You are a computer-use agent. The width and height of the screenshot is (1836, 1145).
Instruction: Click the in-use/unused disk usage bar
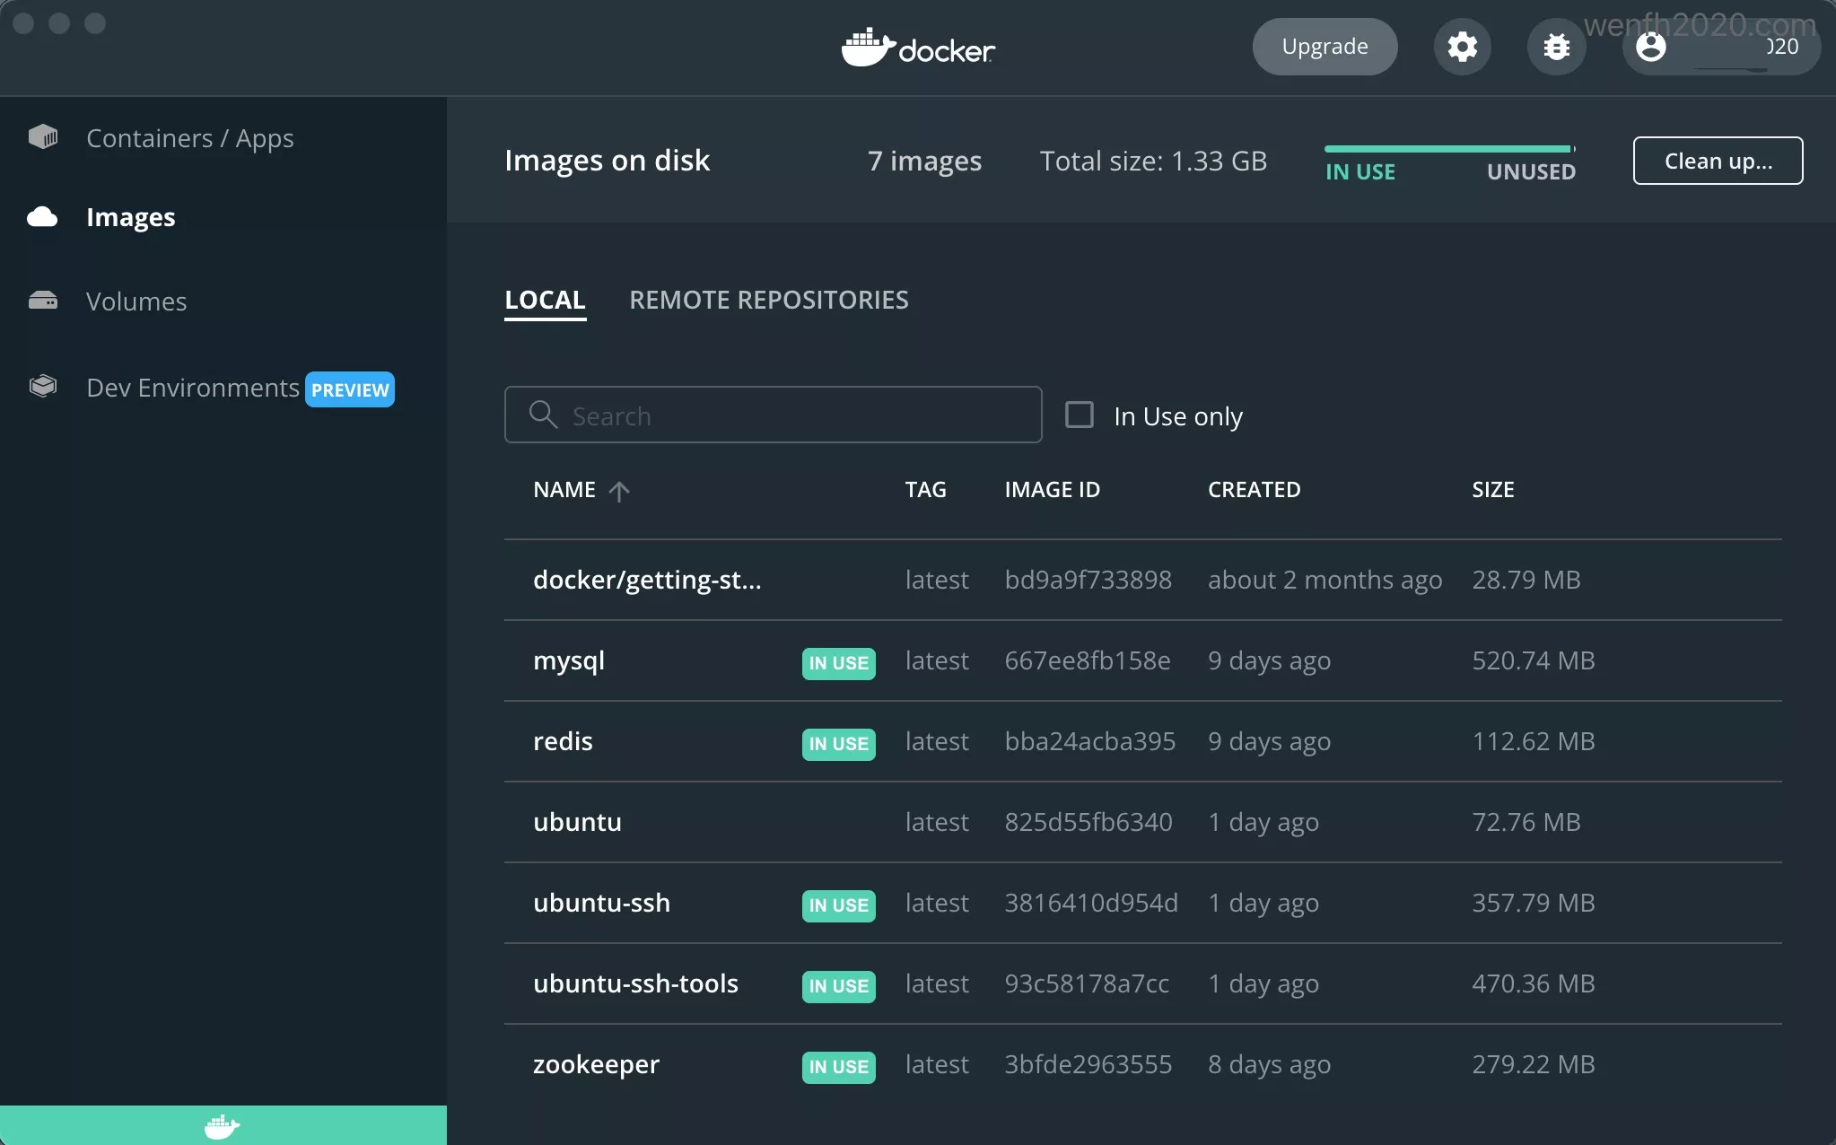[1448, 149]
